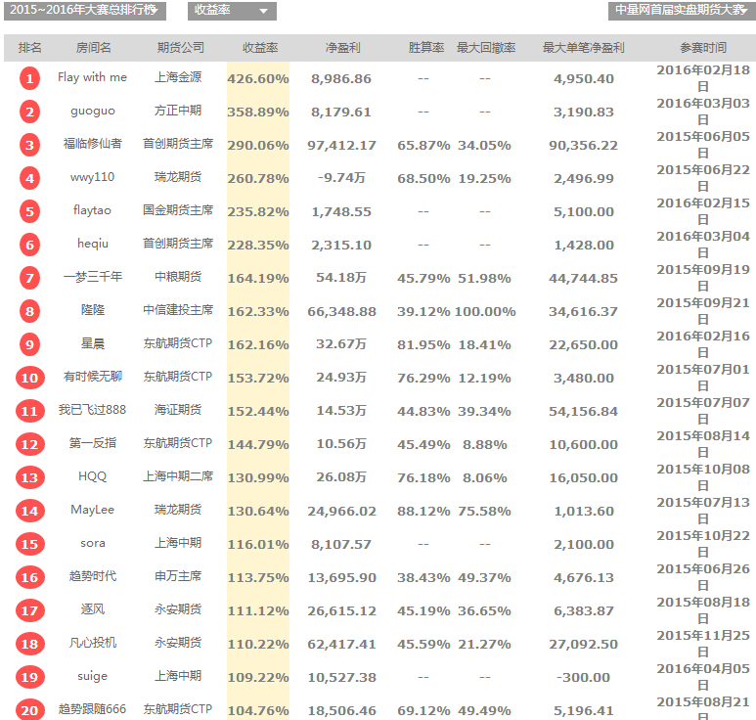Open room 凡心投机

93,643
